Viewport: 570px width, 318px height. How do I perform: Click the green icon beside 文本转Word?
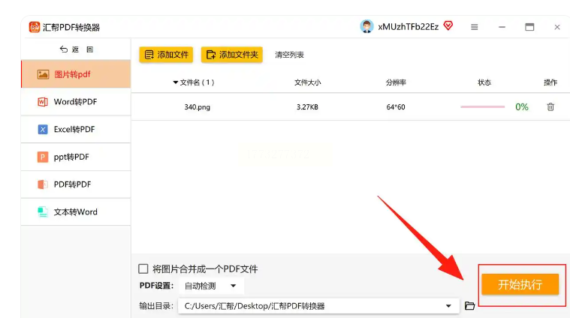click(43, 212)
